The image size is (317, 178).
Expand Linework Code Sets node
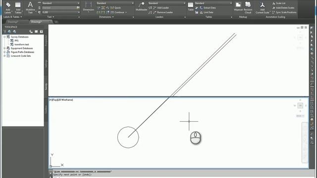[x=4, y=56]
